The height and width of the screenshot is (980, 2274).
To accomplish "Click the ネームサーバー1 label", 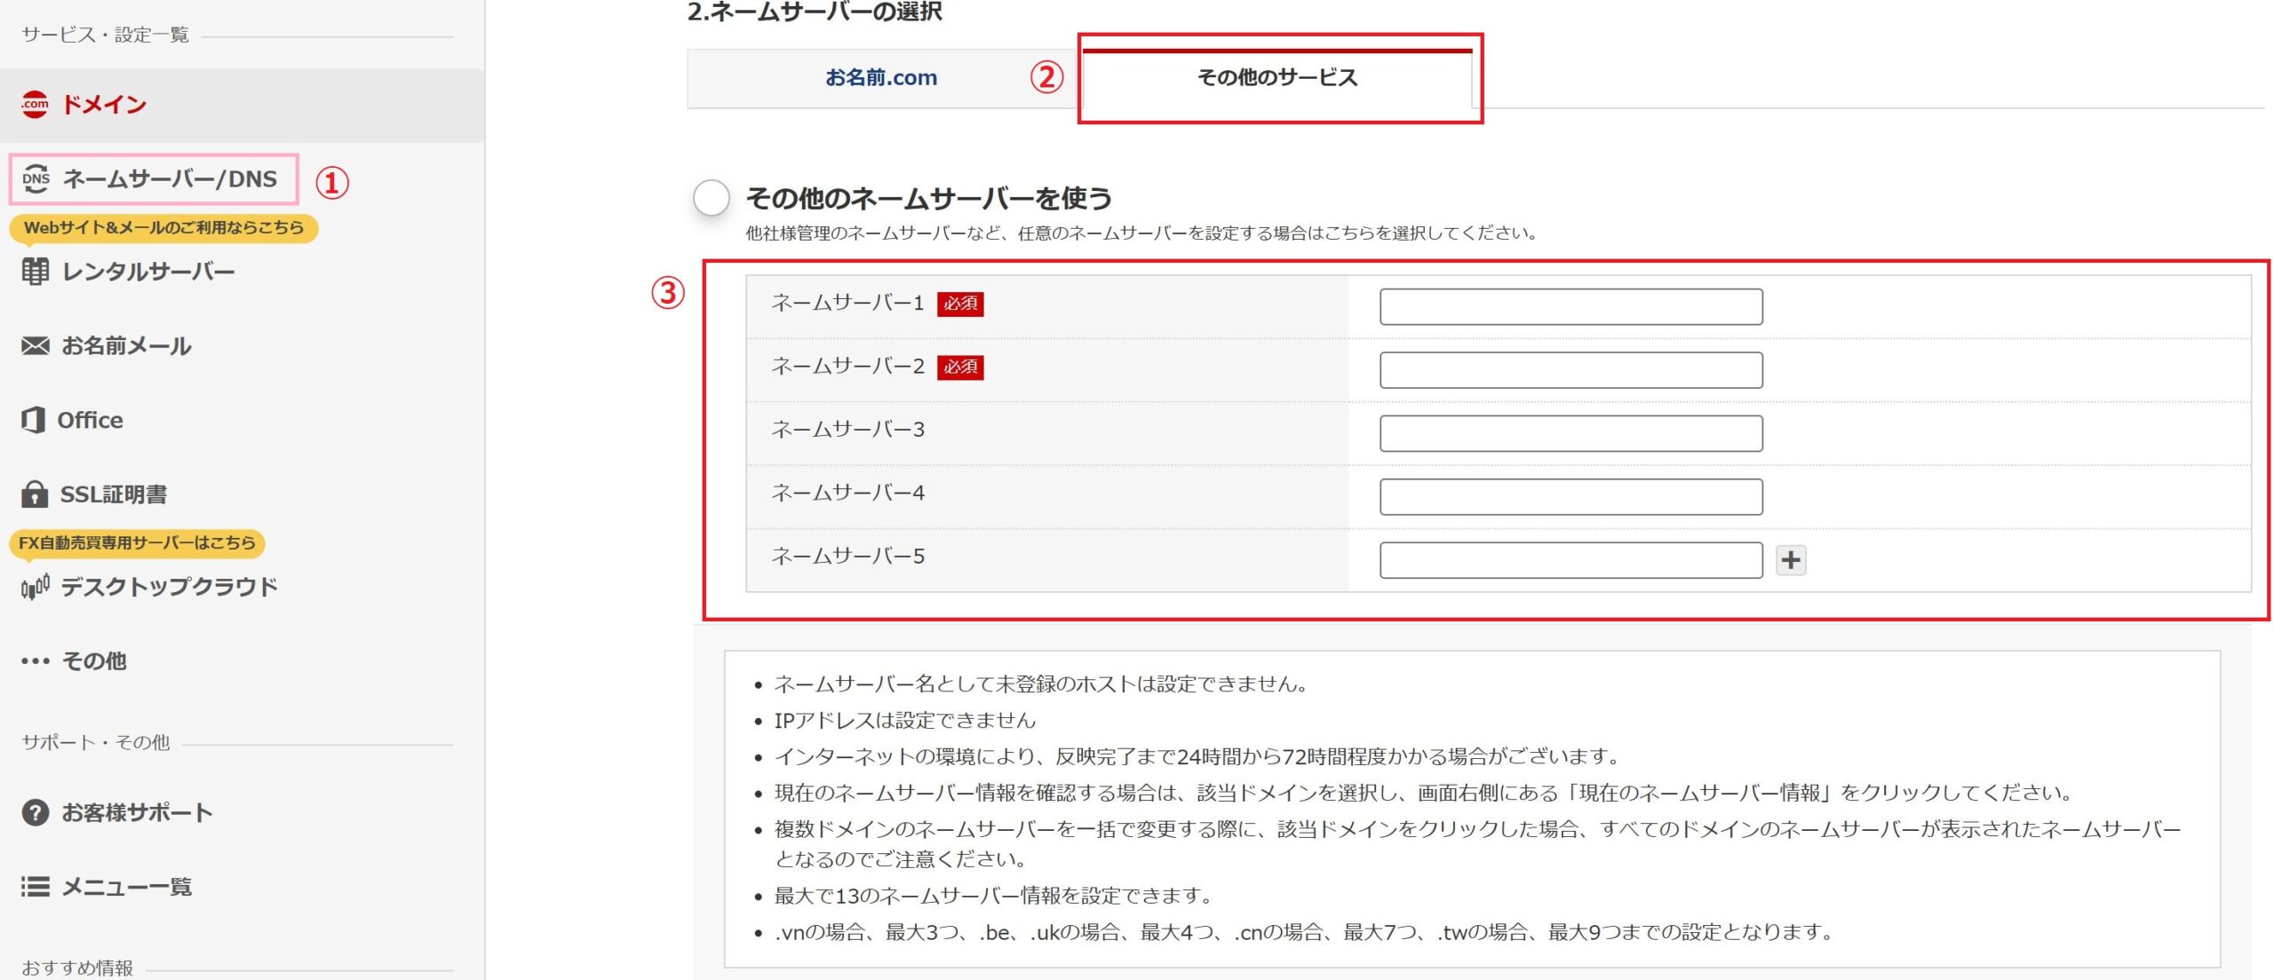I will point(847,304).
